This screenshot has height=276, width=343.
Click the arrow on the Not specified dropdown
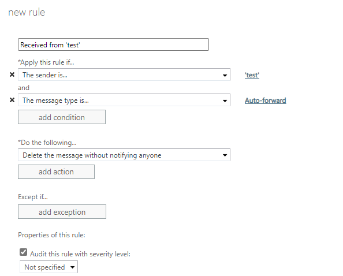click(x=72, y=267)
